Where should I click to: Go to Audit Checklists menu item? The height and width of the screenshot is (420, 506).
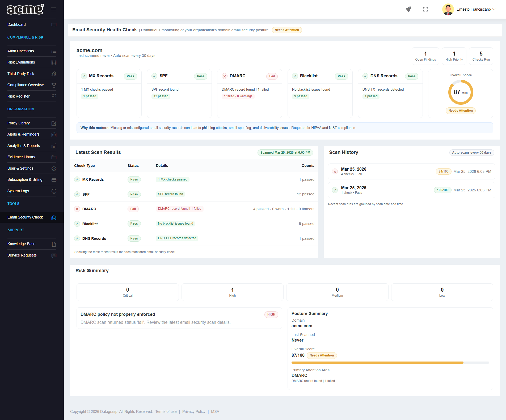(32, 51)
